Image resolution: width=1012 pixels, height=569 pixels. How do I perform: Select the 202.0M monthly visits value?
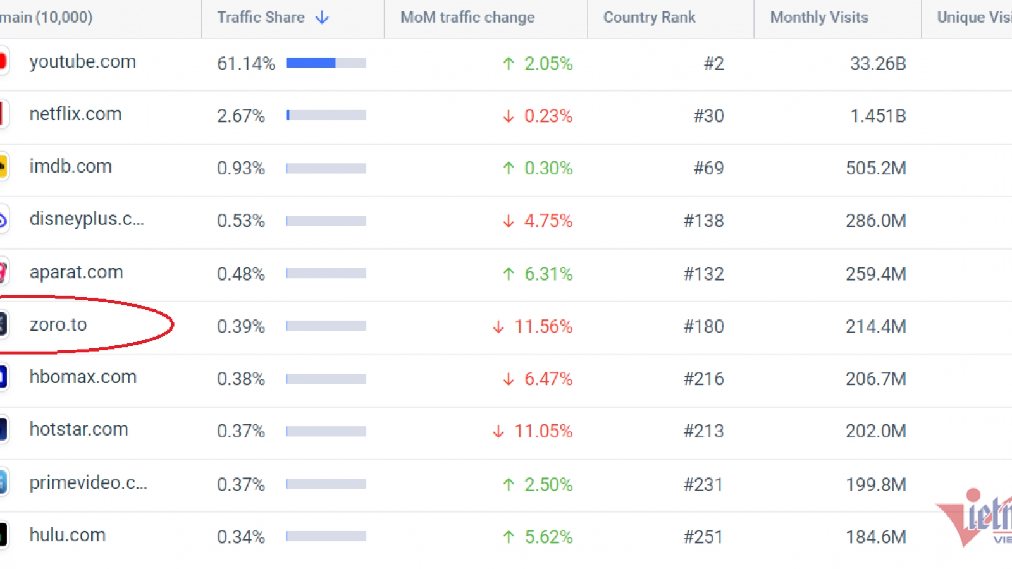[876, 431]
